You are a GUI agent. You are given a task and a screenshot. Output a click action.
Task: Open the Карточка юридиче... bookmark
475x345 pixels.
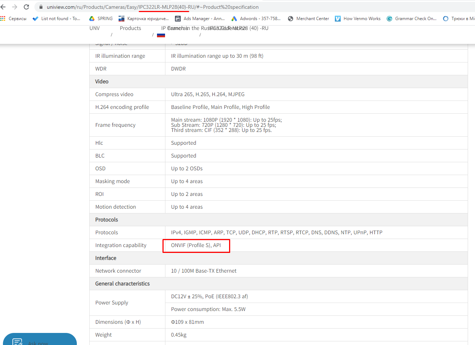click(x=144, y=19)
